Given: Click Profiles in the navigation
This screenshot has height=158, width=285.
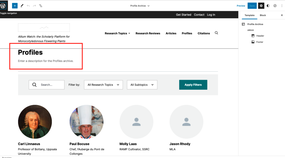Looking at the screenshot, I should click(x=187, y=33).
